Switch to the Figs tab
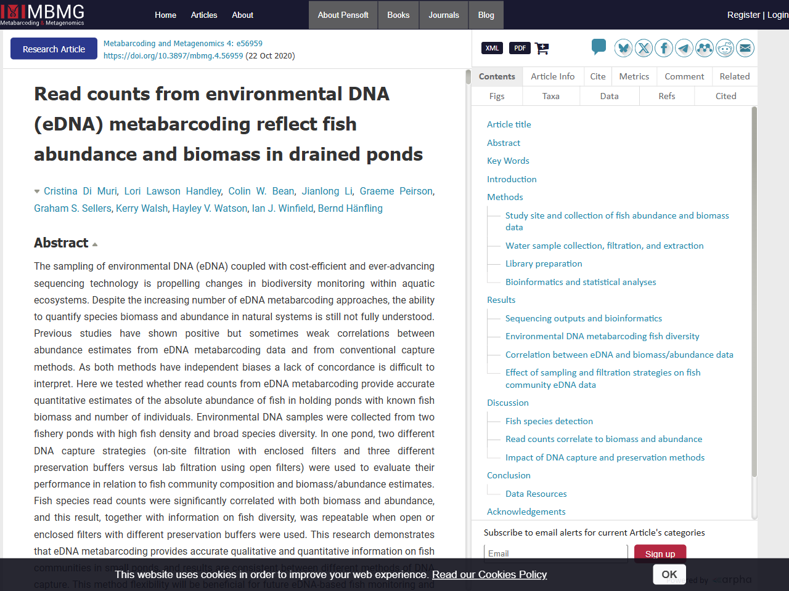Screen dimensions: 789x591 click(497, 96)
